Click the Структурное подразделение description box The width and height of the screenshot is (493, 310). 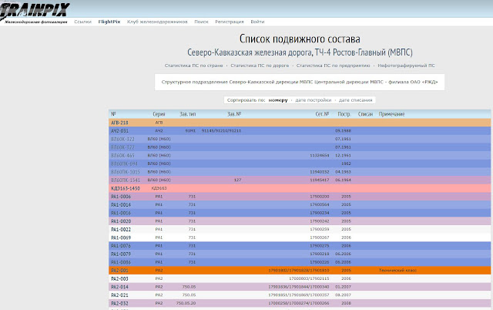point(300,83)
